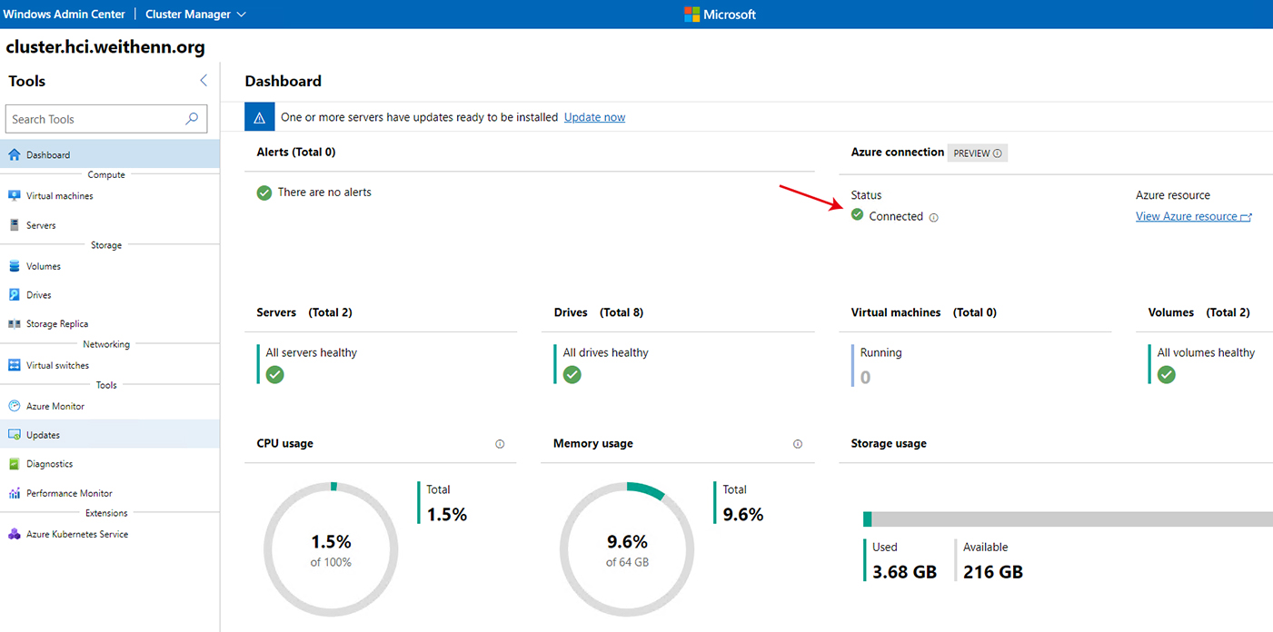
Task: Click inside the Search Tools field
Action: pos(106,119)
